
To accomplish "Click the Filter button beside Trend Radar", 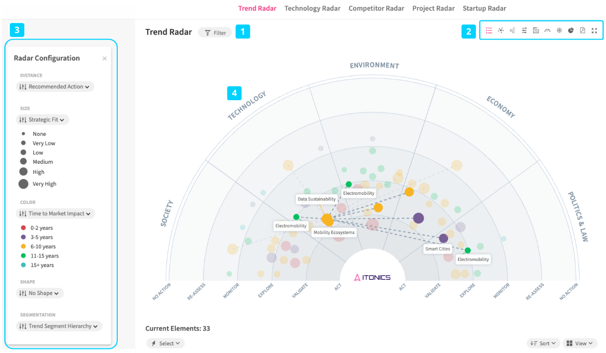I will point(215,33).
